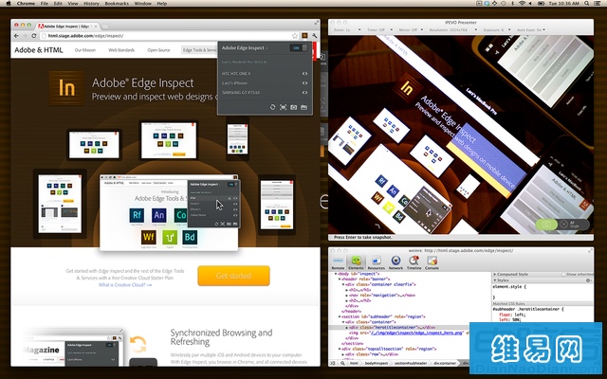The image size is (607, 379).
Task: Click the Wi-Fi status icon in menu bar
Action: pos(522,3)
